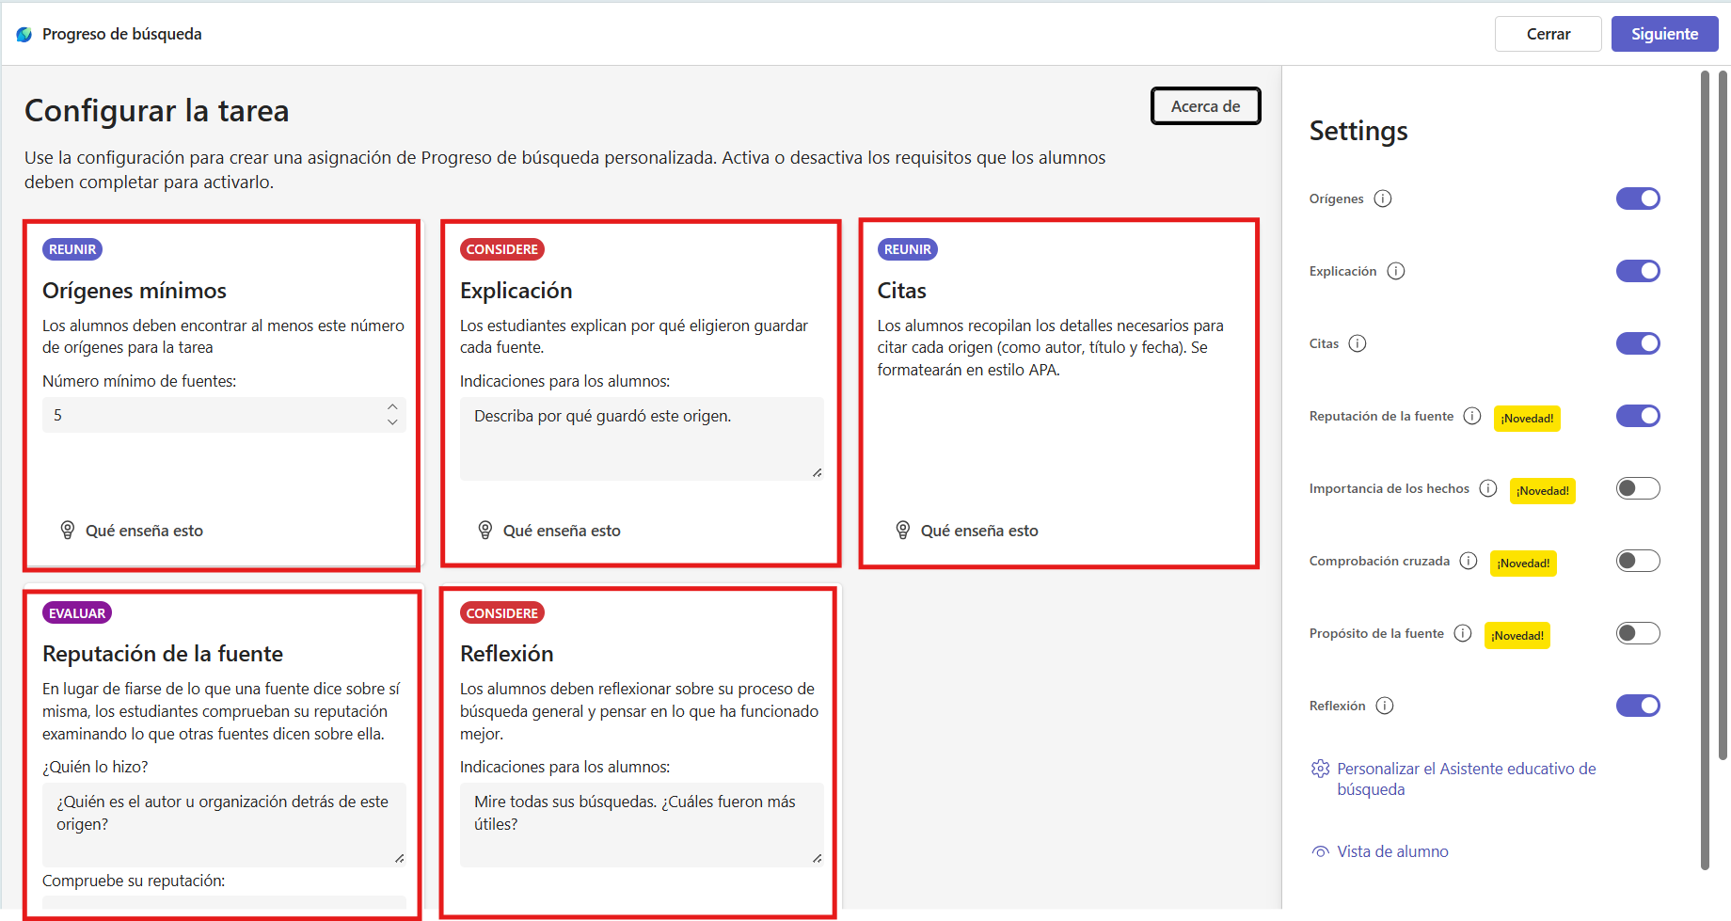Viewport: 1731px width, 921px height.
Task: Open info icon next to Explicación setting
Action: coord(1396,271)
